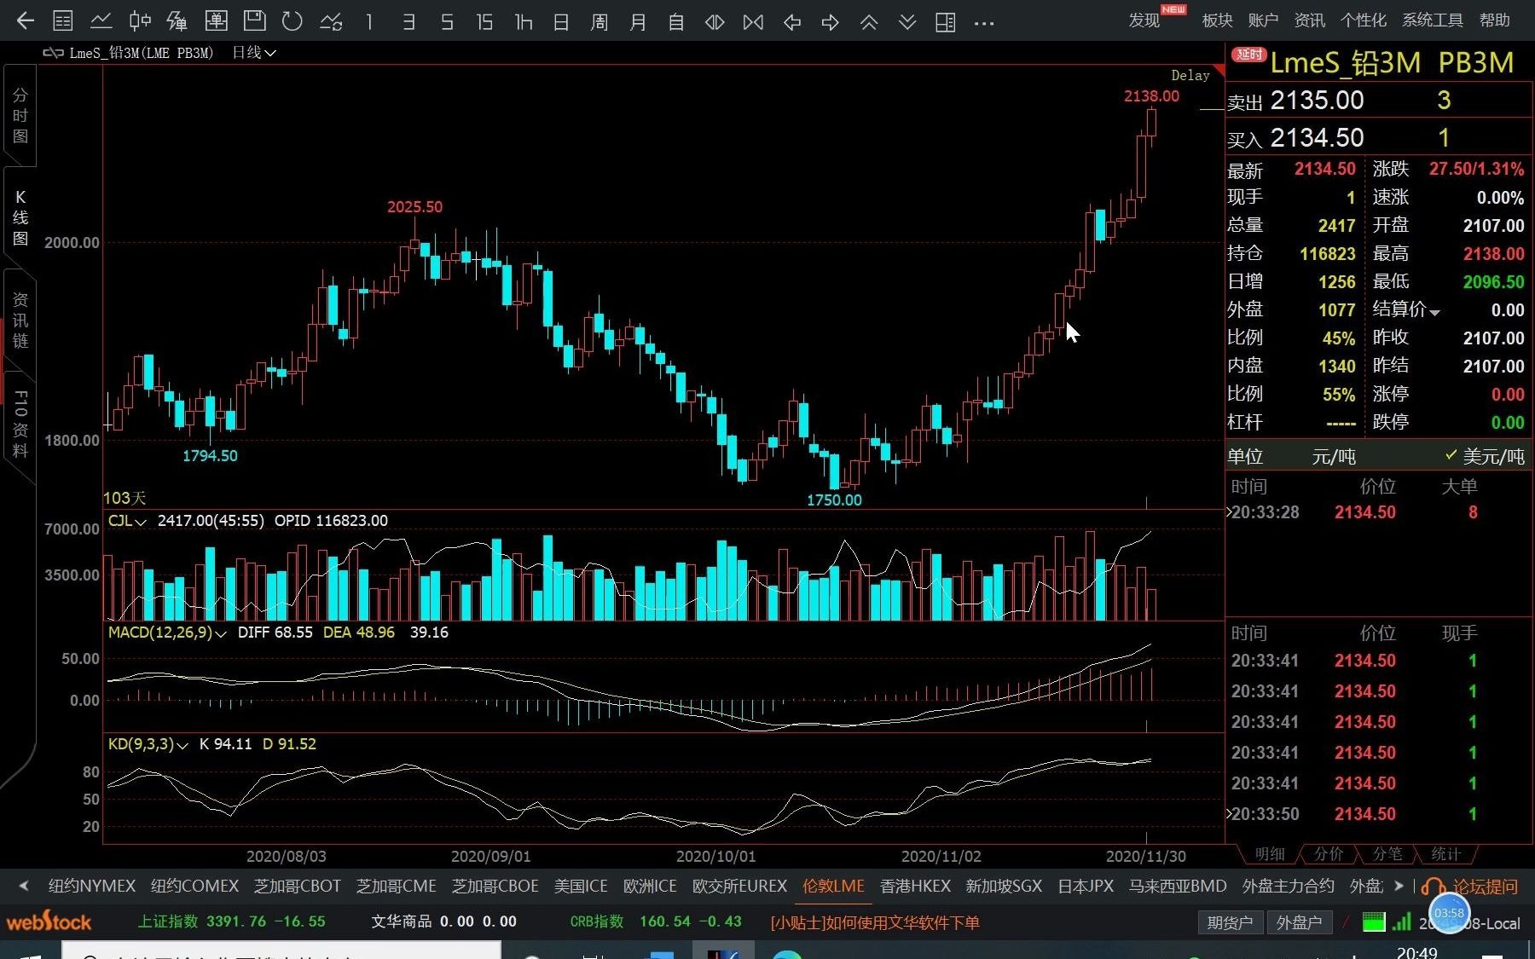Open the three-dot more options icon
1535x959 pixels.
(x=984, y=23)
